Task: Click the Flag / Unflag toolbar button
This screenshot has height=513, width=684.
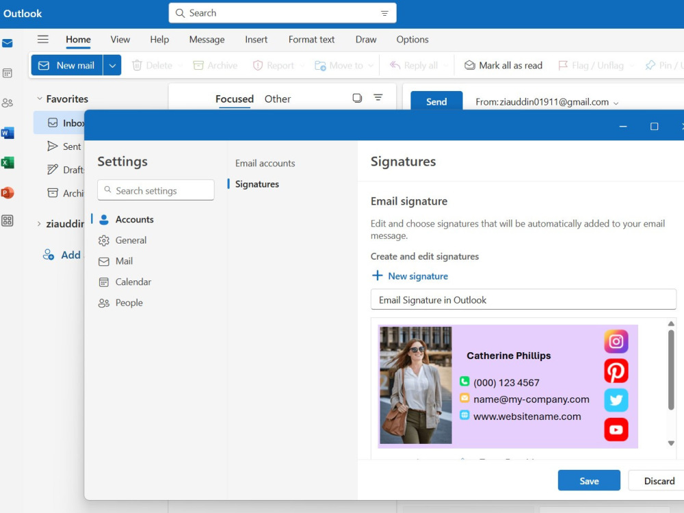Action: click(591, 66)
